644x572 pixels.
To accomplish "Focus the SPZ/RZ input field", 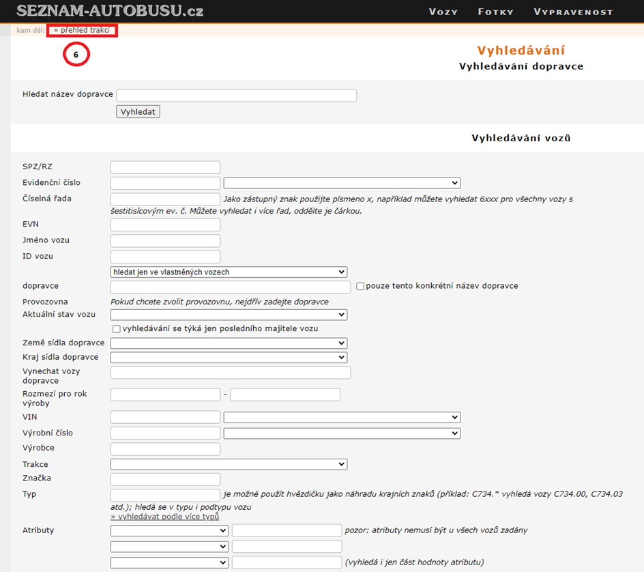I will [165, 167].
